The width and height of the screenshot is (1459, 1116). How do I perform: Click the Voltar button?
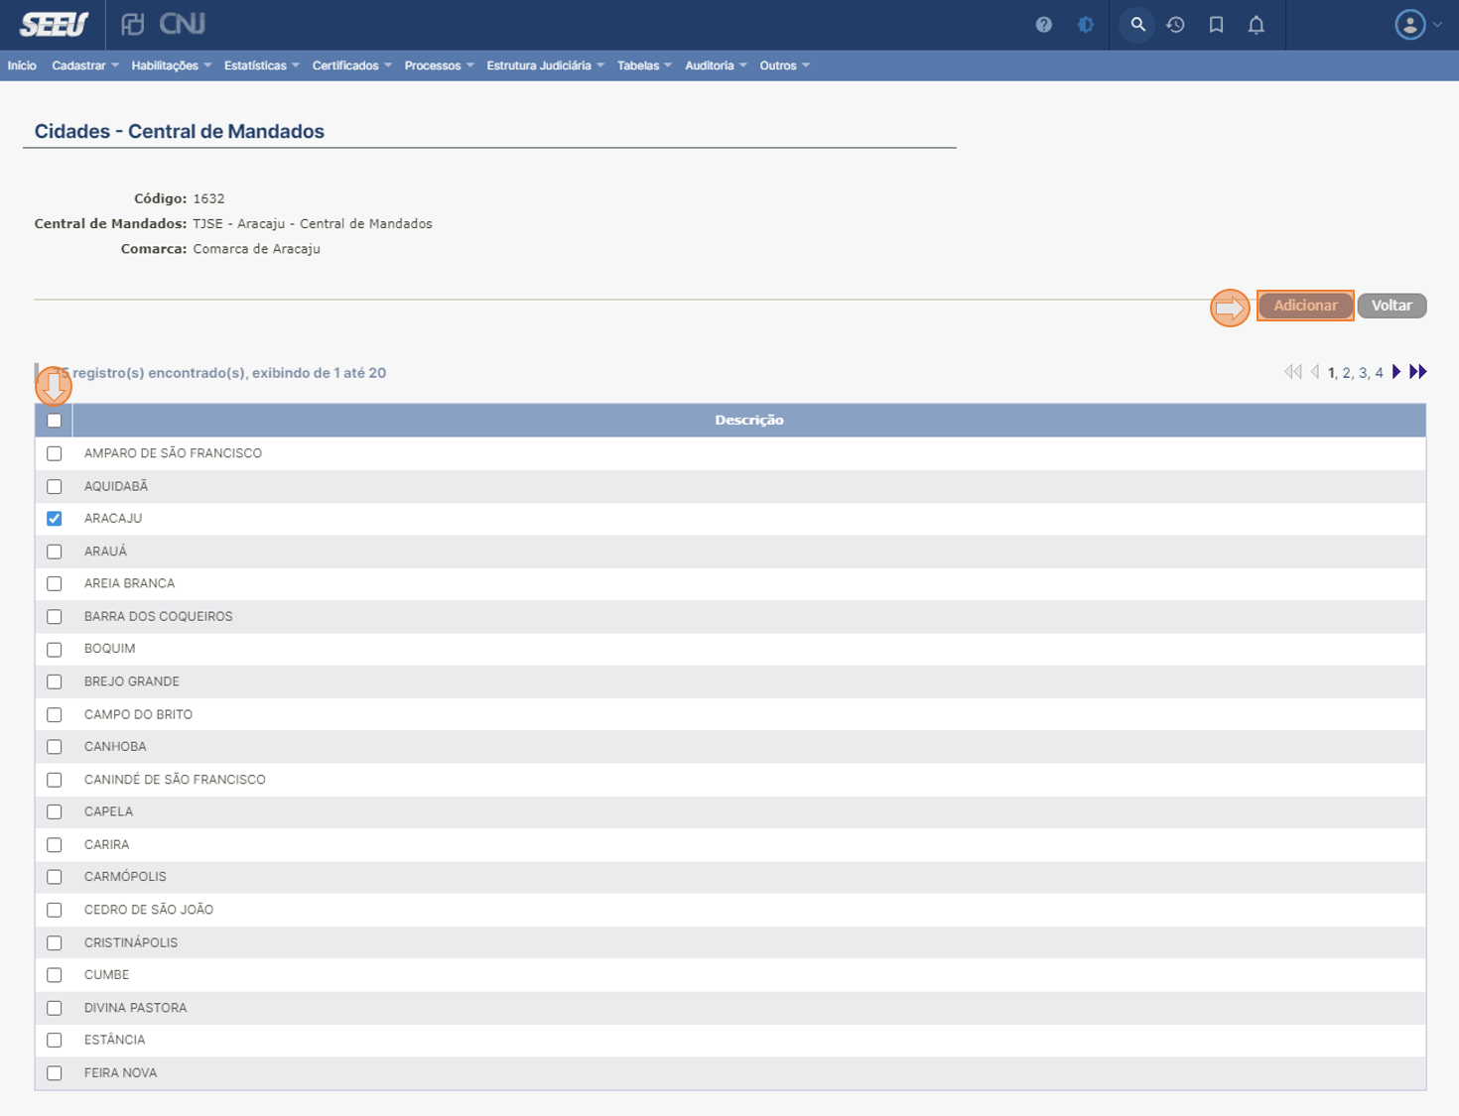click(x=1391, y=306)
